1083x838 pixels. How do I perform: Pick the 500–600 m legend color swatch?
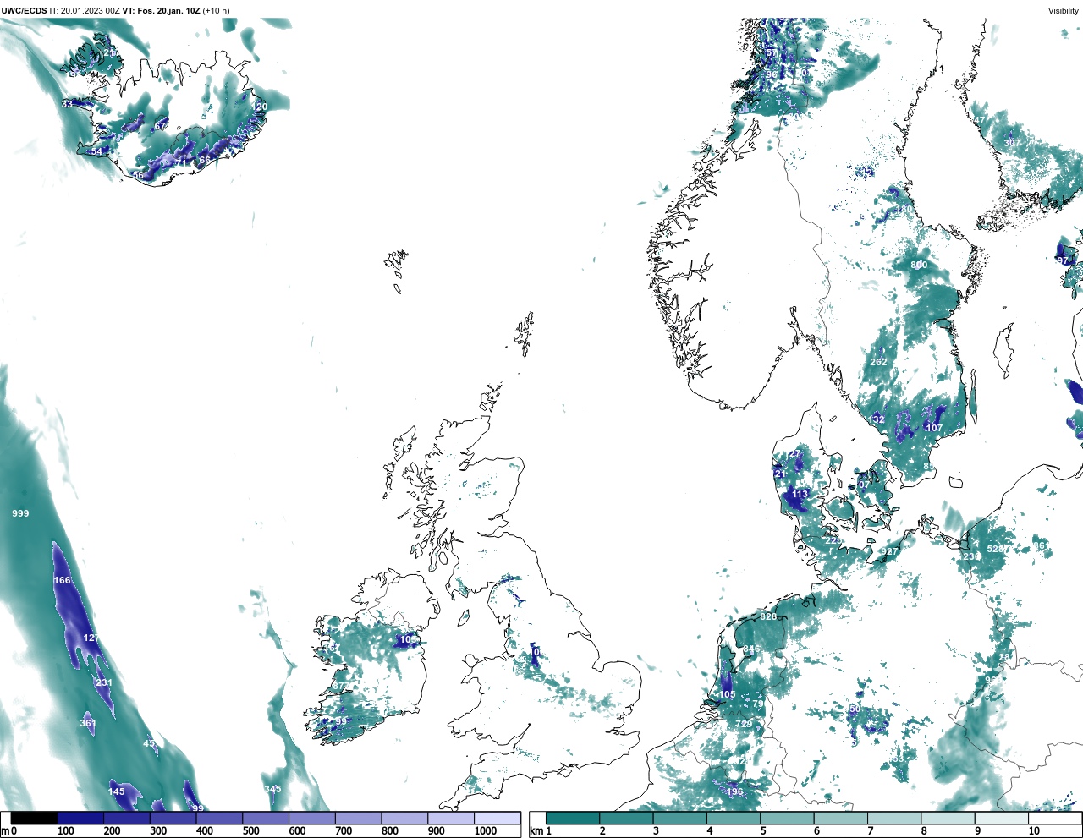click(x=266, y=819)
